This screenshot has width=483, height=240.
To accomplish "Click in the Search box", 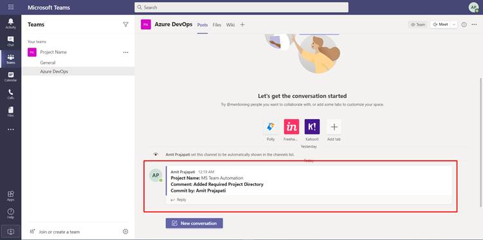I will click(x=242, y=7).
